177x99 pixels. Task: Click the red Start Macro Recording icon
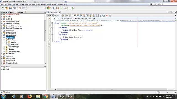tap(107, 15)
